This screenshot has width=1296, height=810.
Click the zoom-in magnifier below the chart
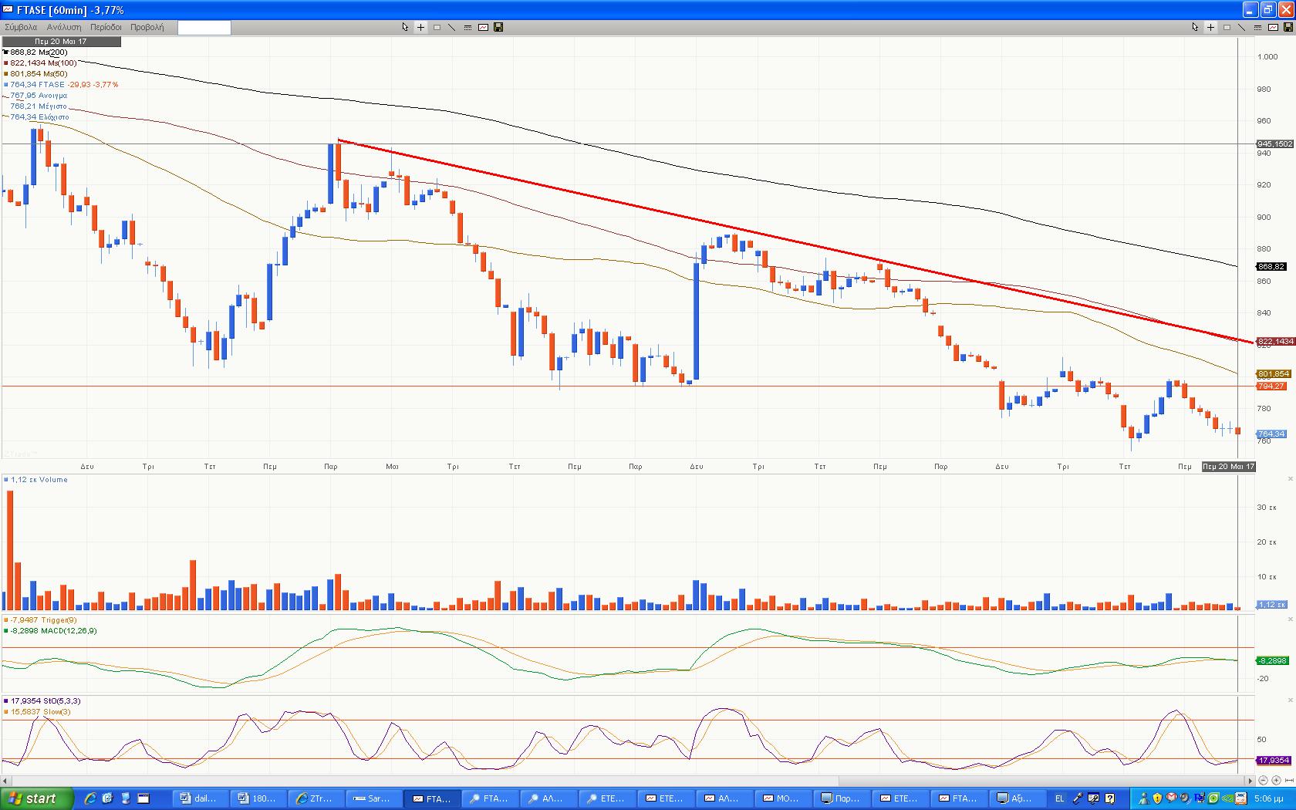pyautogui.click(x=1276, y=781)
